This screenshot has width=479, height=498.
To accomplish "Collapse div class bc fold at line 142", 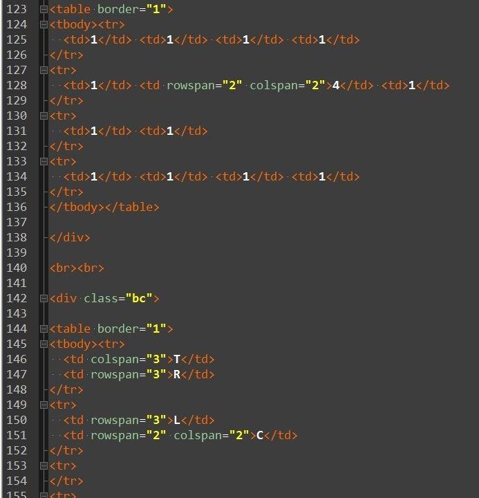I will pos(44,299).
